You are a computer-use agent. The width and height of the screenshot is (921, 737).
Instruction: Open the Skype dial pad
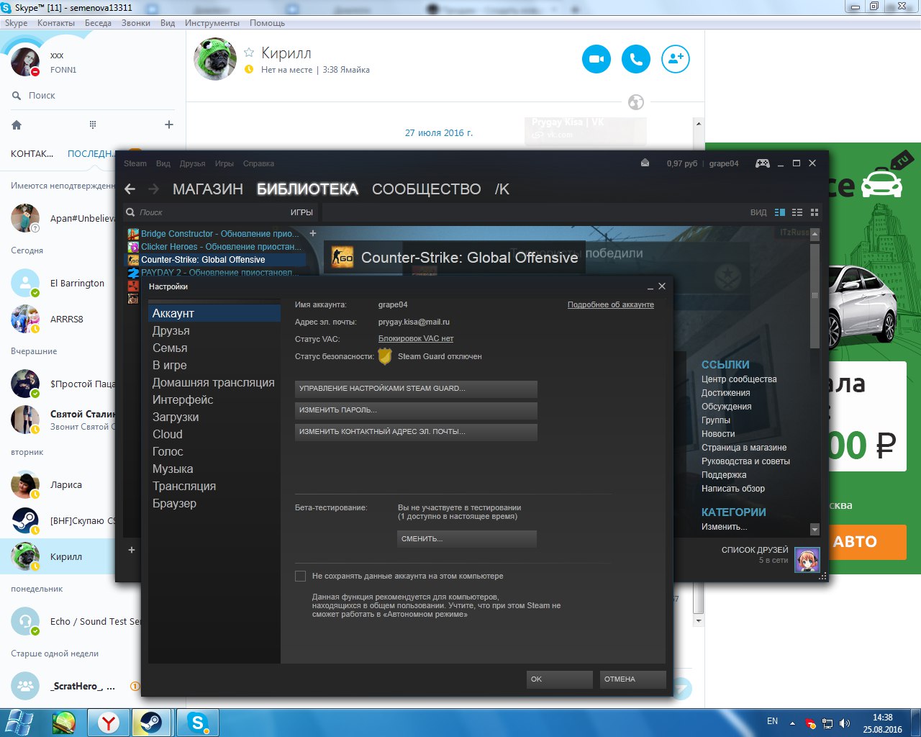click(x=93, y=125)
